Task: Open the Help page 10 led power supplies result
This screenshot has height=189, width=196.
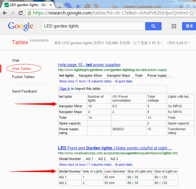Action: [x=89, y=65]
